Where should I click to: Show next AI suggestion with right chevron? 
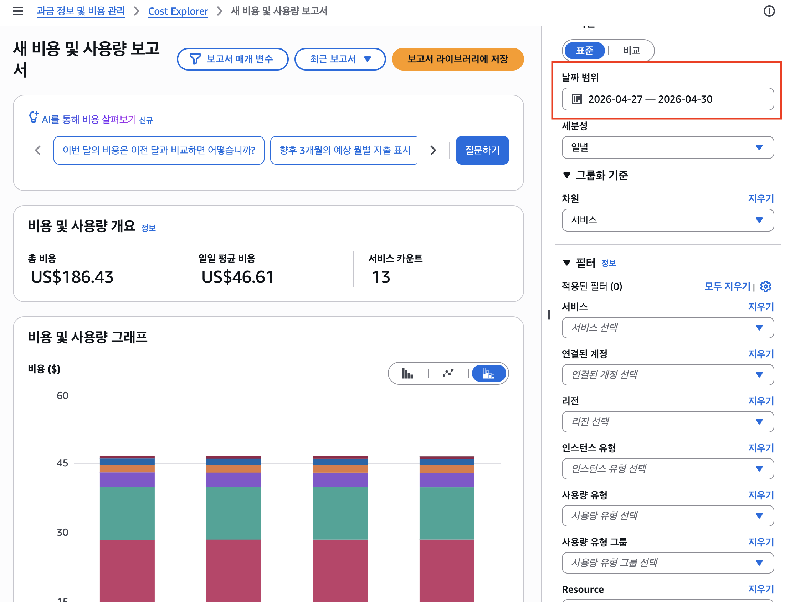click(433, 150)
